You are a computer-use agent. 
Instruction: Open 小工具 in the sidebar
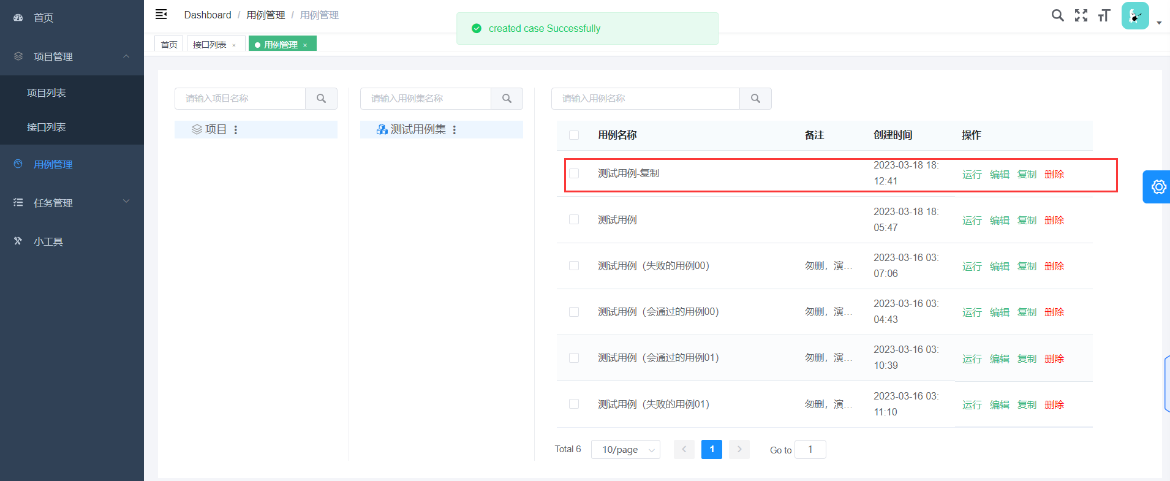(48, 242)
